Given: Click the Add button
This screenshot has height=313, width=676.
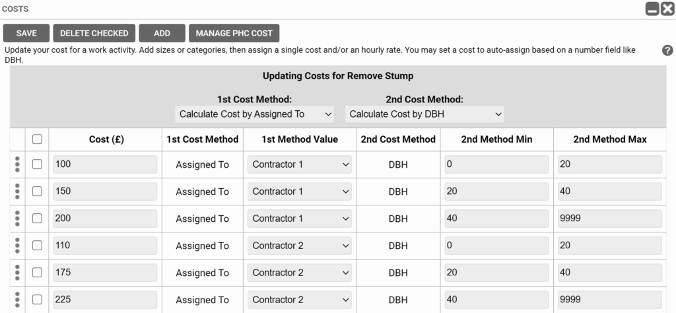Looking at the screenshot, I should point(162,33).
